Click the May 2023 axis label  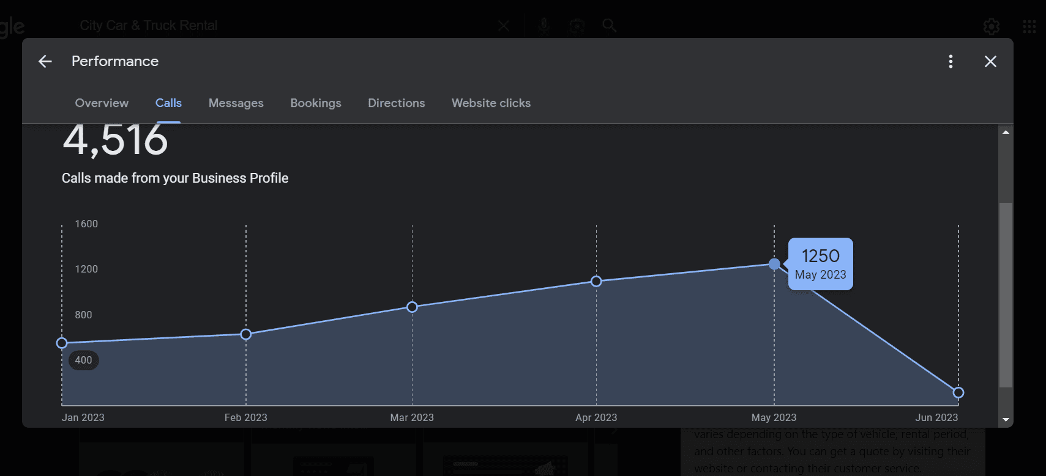click(774, 417)
